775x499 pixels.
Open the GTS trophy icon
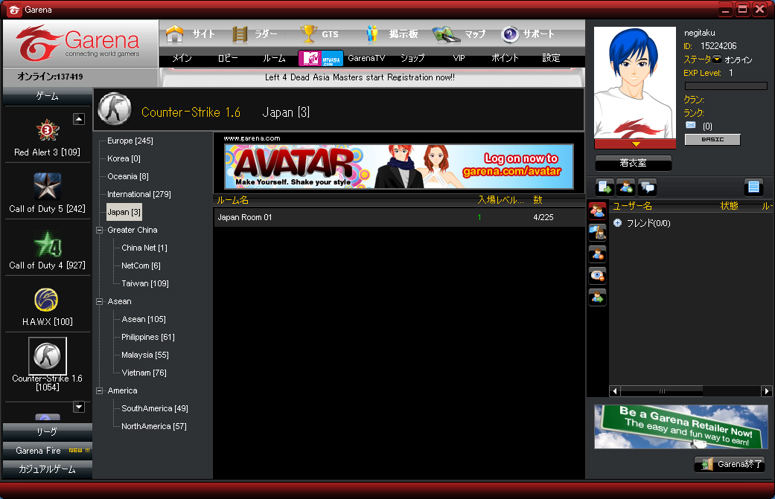(309, 34)
